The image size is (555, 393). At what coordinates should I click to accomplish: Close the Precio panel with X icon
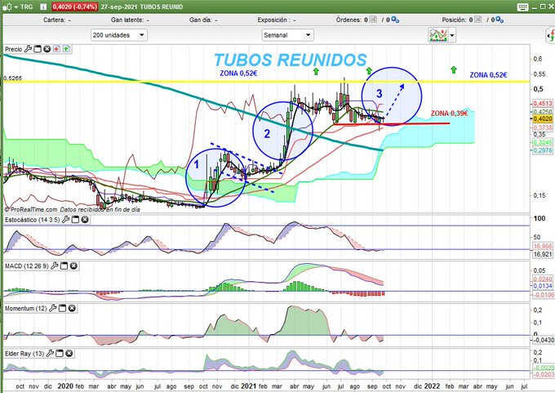[47, 49]
